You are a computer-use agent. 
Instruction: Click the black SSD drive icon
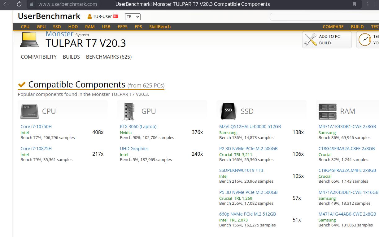point(228,111)
